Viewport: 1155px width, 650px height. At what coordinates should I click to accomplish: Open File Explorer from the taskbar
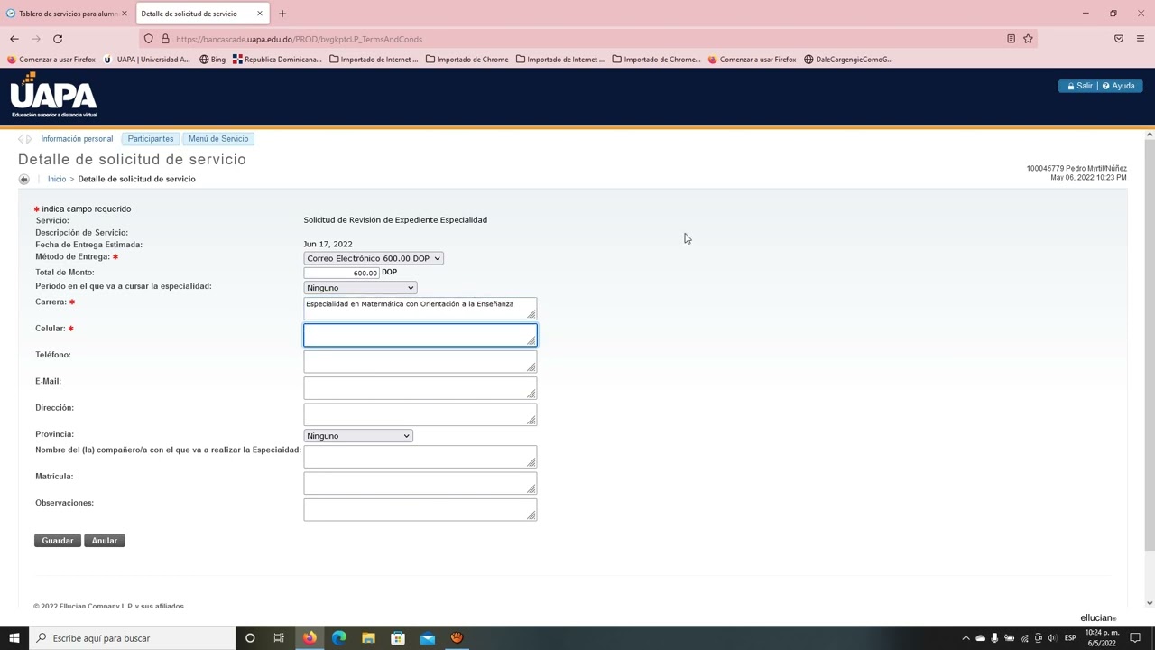tap(368, 638)
